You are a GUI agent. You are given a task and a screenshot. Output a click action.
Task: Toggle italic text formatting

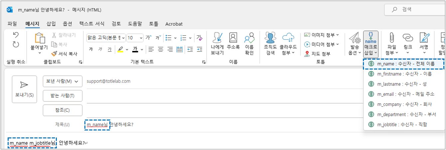pos(100,49)
